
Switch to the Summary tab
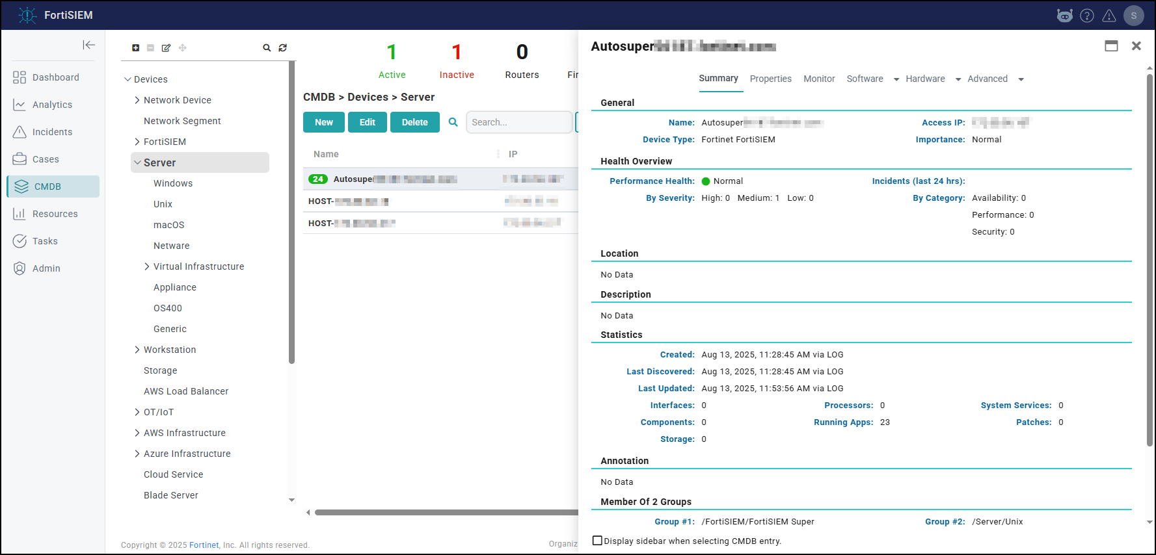point(718,79)
